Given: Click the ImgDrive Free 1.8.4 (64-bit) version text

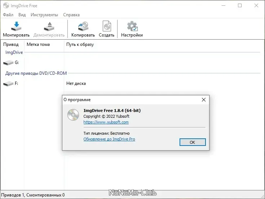Looking at the screenshot, I should [112, 111].
